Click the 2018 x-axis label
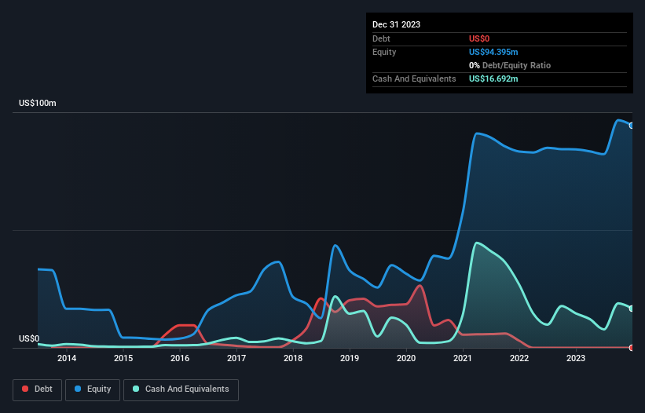Viewport: 645px width, 413px height. coord(293,358)
